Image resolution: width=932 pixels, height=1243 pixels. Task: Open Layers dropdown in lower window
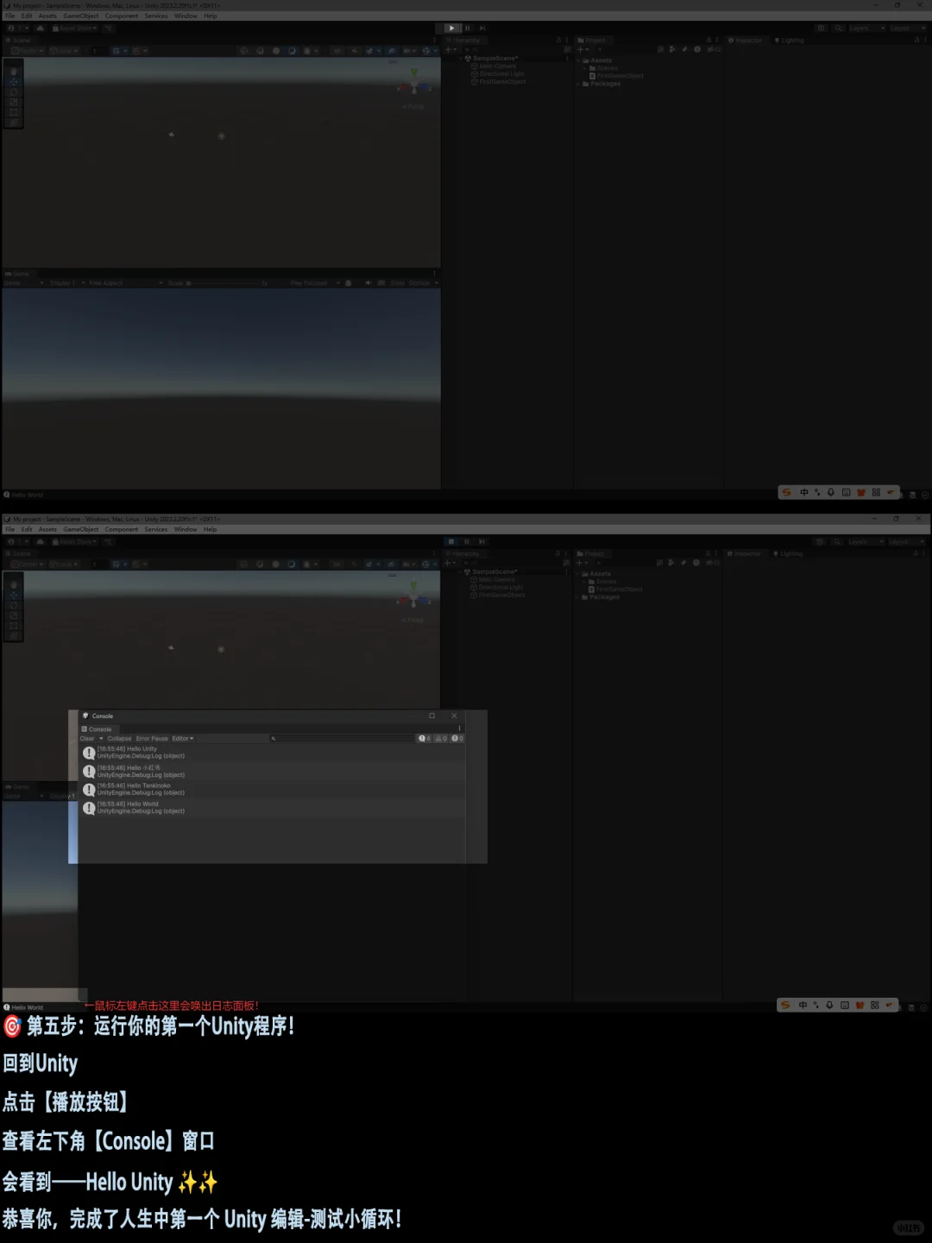point(866,542)
